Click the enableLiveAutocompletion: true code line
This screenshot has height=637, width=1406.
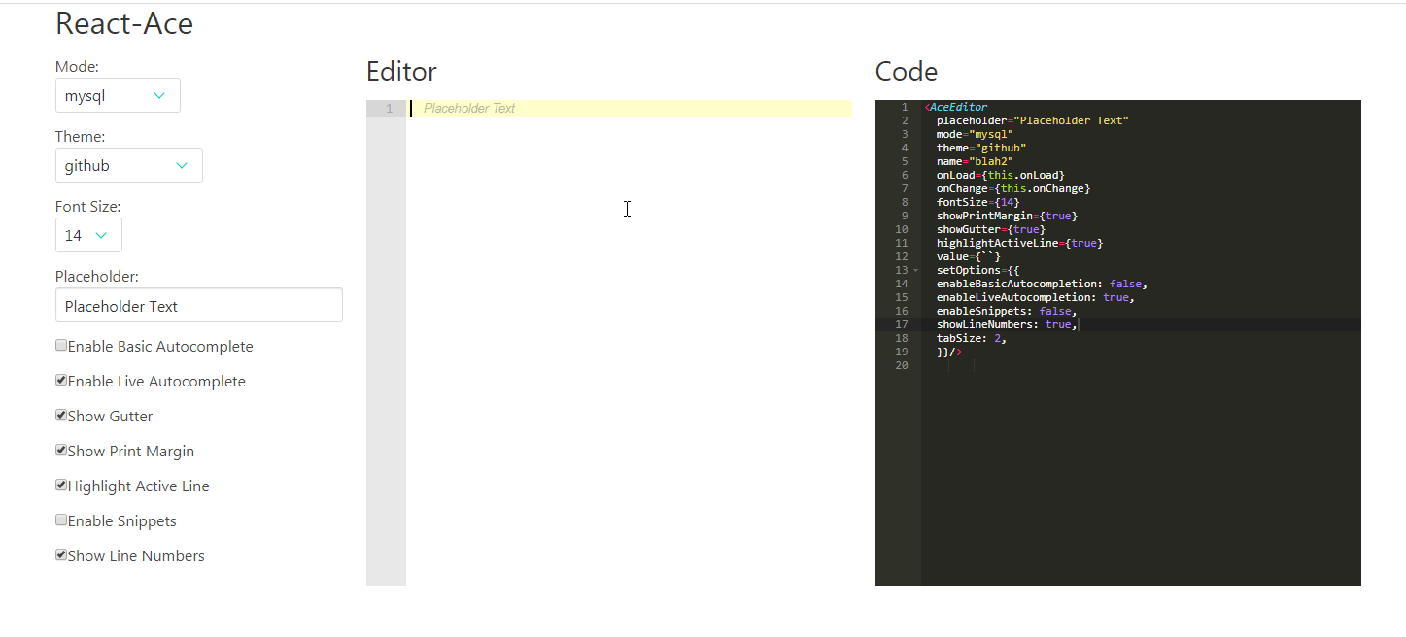click(x=1036, y=297)
